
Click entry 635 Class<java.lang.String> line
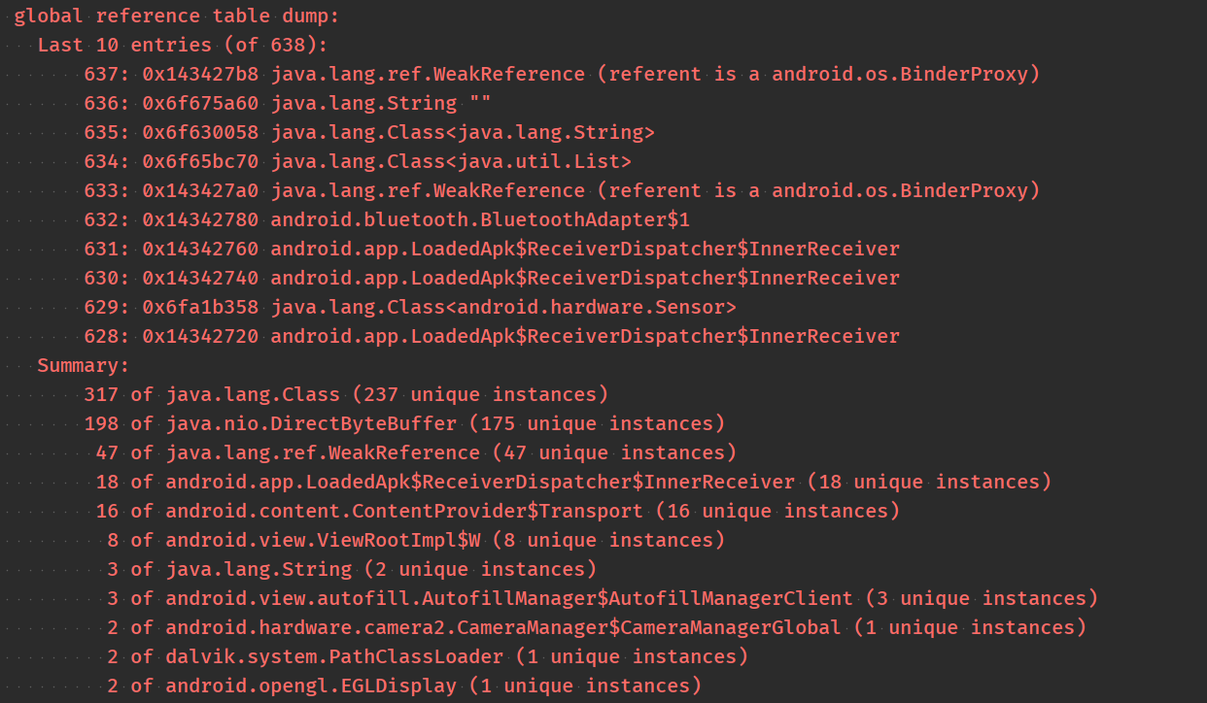click(369, 132)
